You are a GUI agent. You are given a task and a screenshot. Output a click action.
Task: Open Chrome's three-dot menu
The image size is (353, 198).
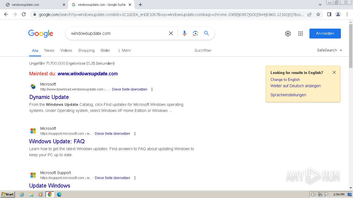pos(347,14)
